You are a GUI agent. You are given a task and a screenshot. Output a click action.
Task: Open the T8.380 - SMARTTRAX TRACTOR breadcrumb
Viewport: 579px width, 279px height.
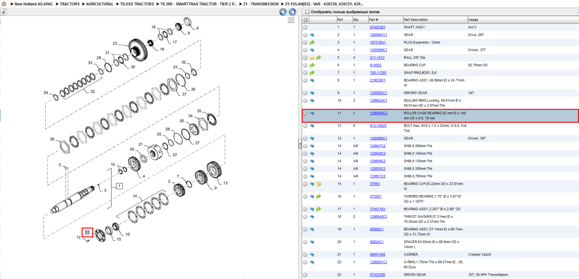tap(197, 3)
